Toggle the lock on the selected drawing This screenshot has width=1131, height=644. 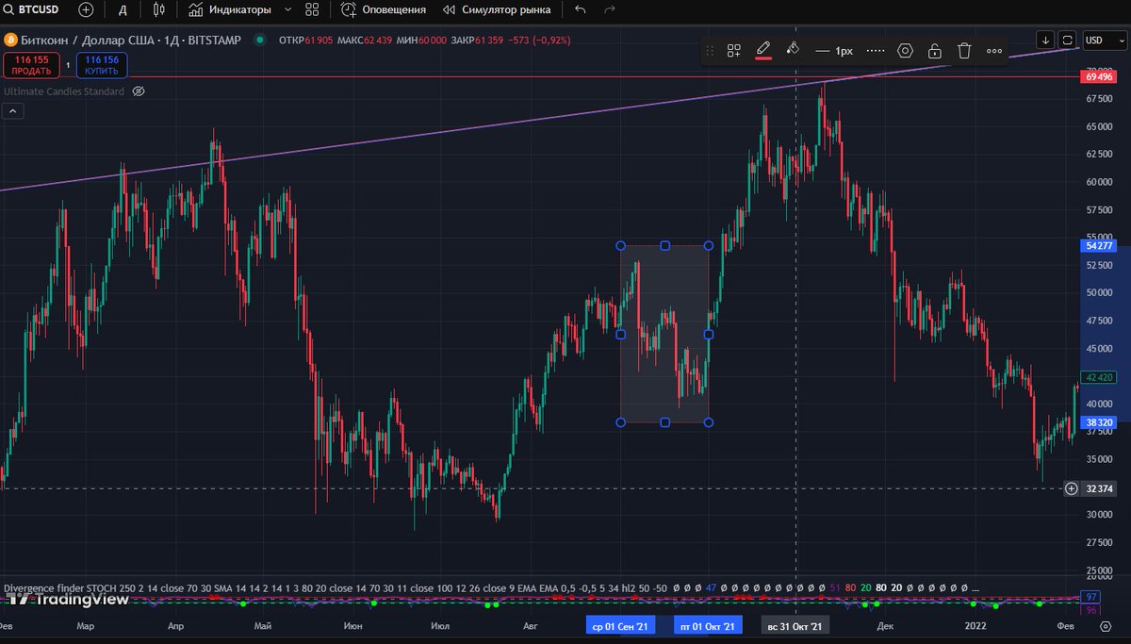[x=934, y=51]
